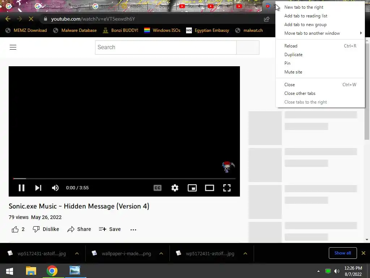
Task: Open the Windows ISOs bookmark
Action: [x=162, y=30]
